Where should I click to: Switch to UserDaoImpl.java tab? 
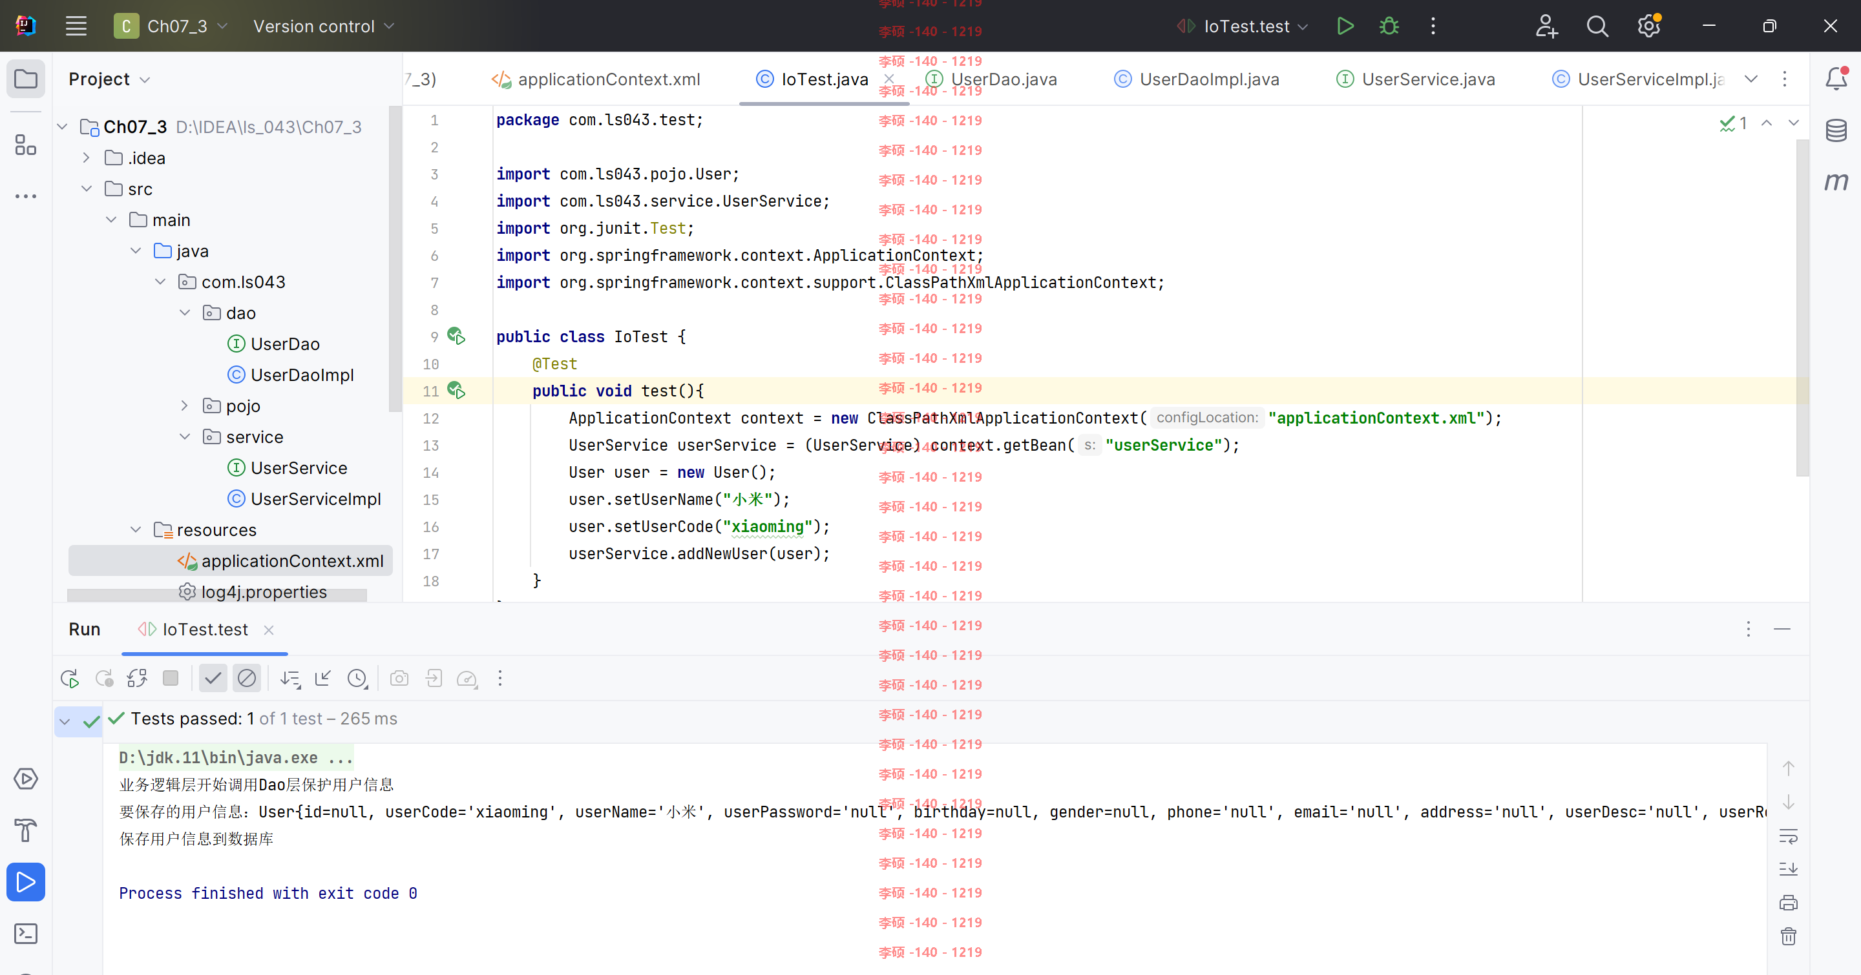[1196, 79]
